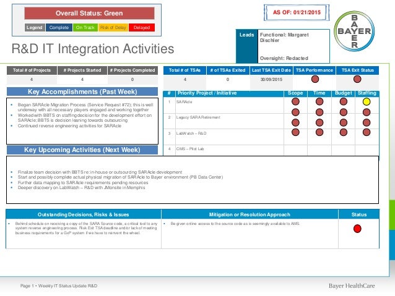Click Staffing circle in Legacy SARA Retirement row
Image resolution: width=395 pixels, height=296 pixels.
click(367, 122)
